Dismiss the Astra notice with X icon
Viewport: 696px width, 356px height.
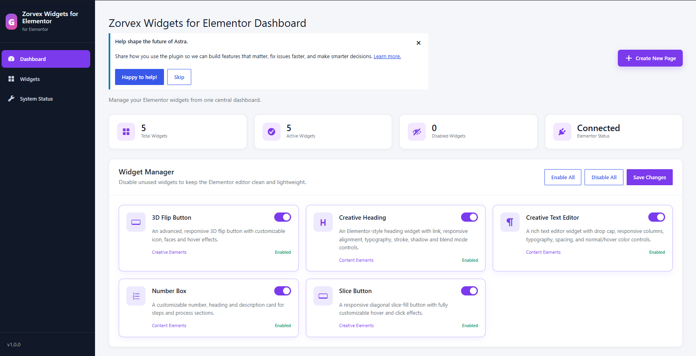pos(419,43)
